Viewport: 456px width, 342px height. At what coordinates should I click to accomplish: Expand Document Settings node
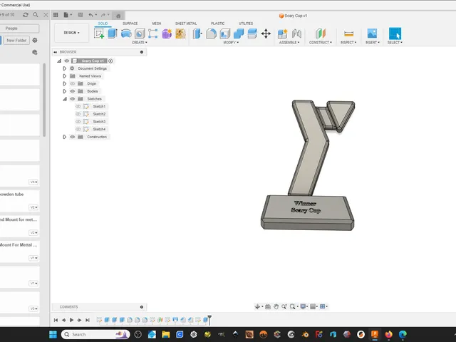pyautogui.click(x=65, y=68)
